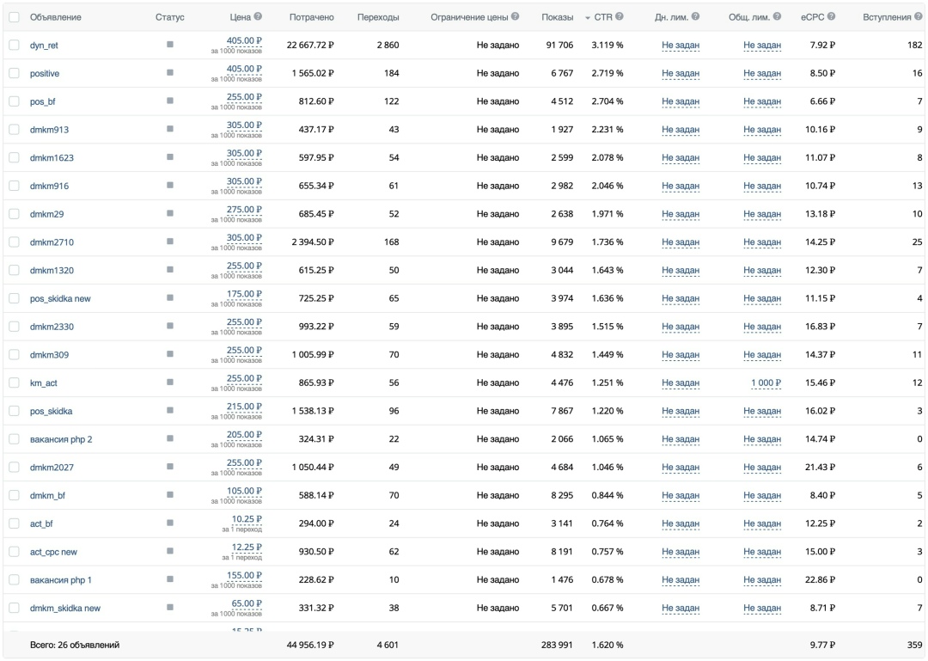Click help icon next to Вступления
928x661 pixels.
[919, 17]
